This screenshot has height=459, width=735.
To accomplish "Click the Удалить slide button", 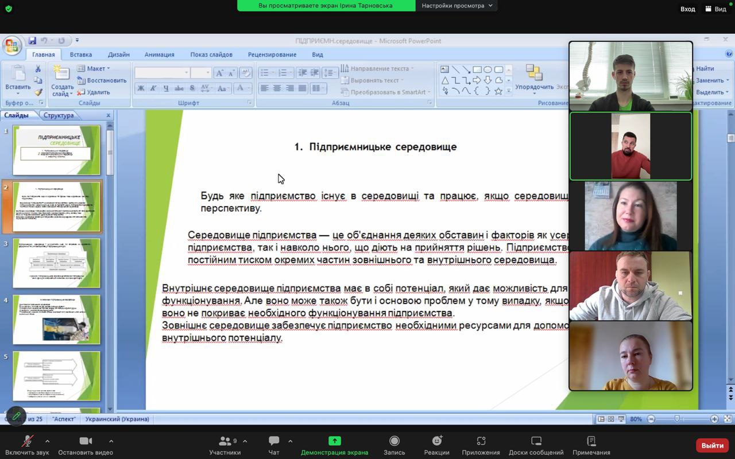I will (x=94, y=92).
